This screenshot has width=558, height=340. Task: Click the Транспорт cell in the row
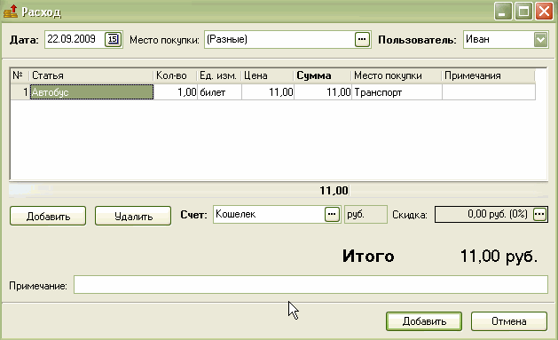397,92
